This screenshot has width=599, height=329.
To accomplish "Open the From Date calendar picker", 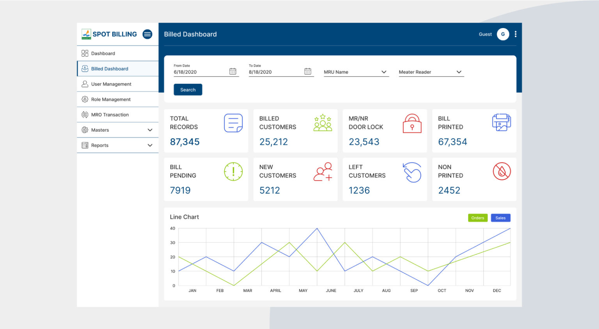I will [233, 71].
